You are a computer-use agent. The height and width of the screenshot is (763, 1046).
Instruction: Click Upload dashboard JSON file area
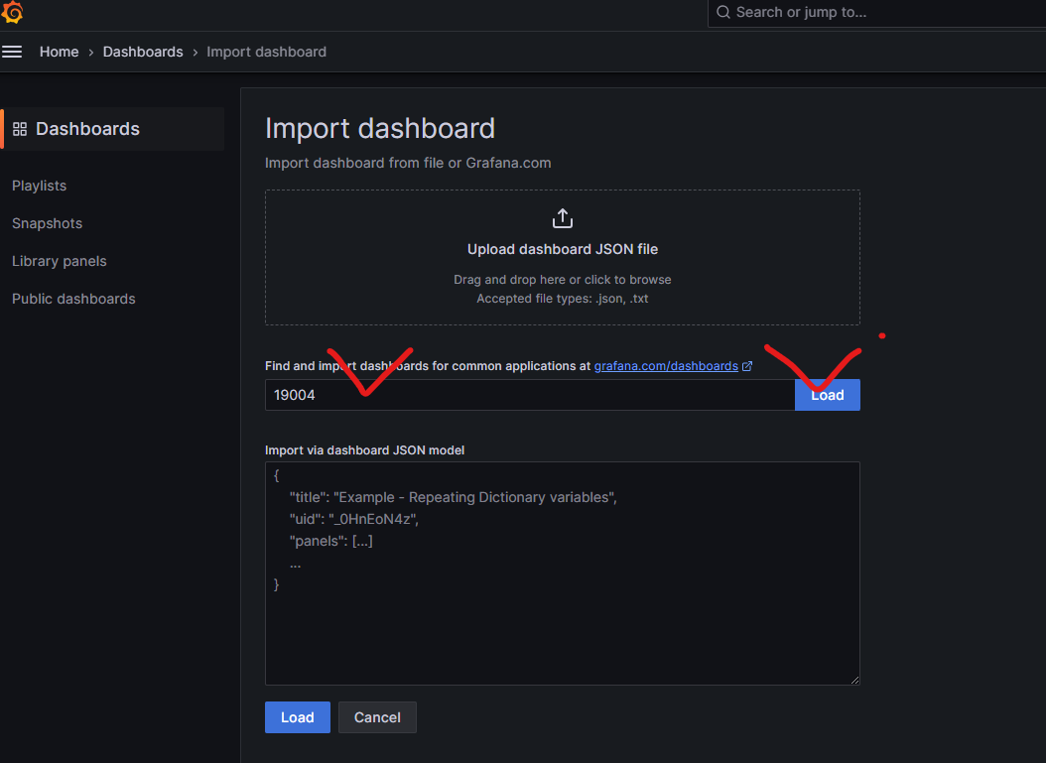tap(563, 257)
